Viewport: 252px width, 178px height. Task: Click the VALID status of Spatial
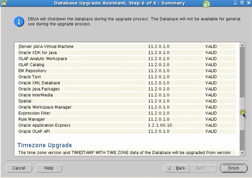coord(211,101)
